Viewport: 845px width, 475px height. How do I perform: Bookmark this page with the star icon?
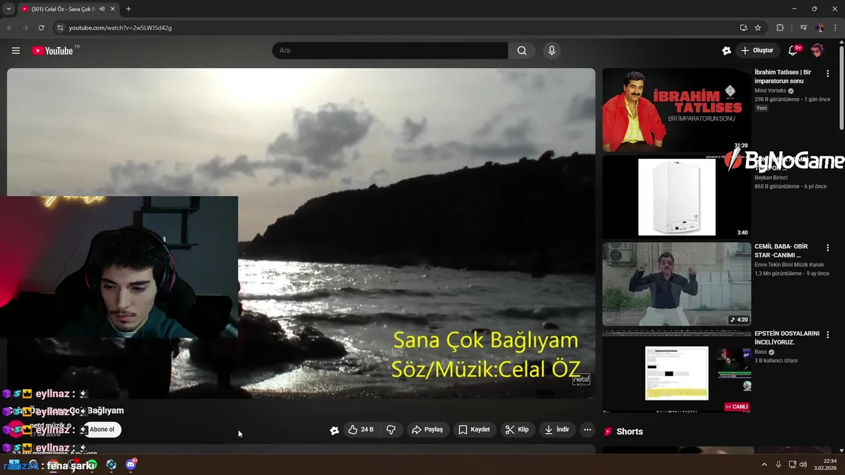click(758, 28)
